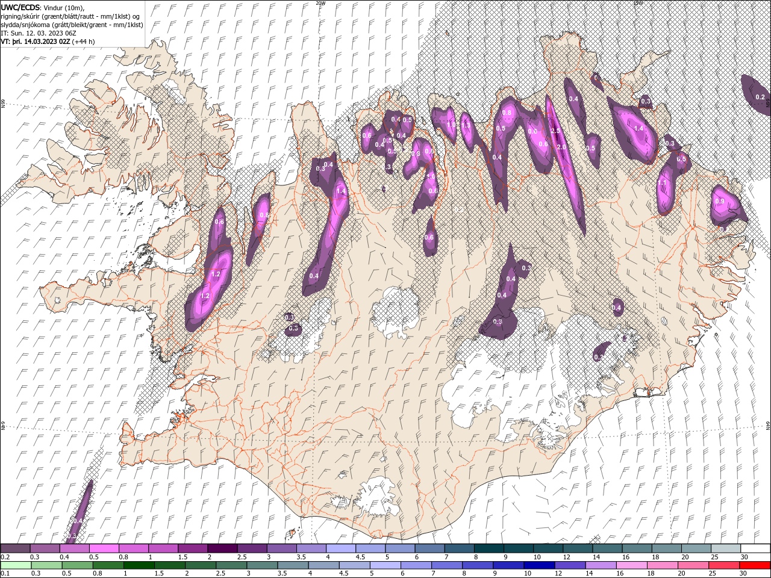Click the '15W' longitude label
Image resolution: width=771 pixels, height=578 pixels.
point(637,3)
